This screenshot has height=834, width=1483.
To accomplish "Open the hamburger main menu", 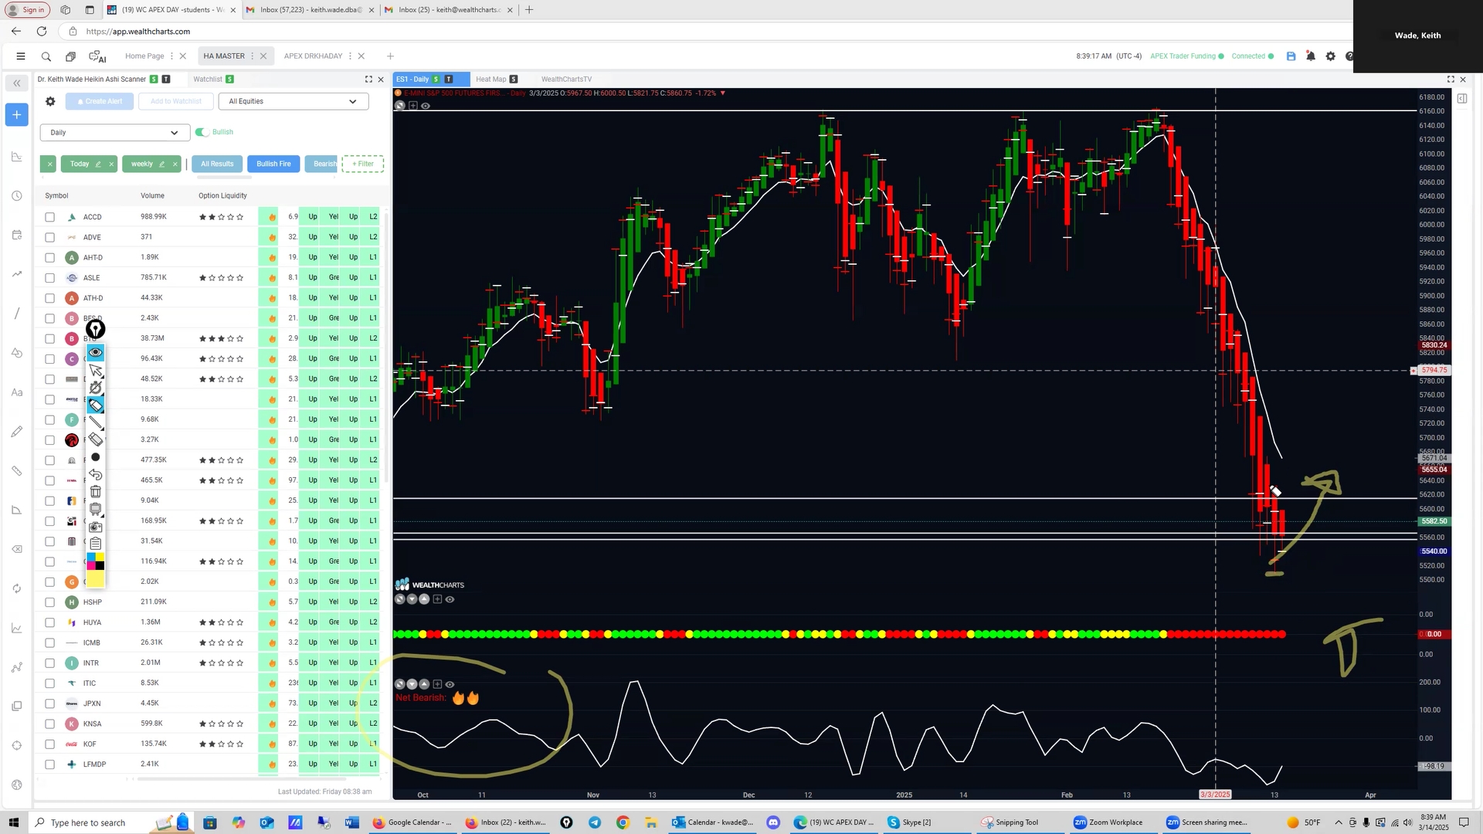I will tap(21, 56).
